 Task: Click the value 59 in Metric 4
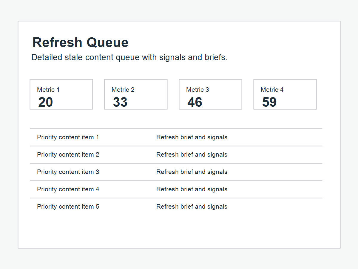[x=269, y=102]
